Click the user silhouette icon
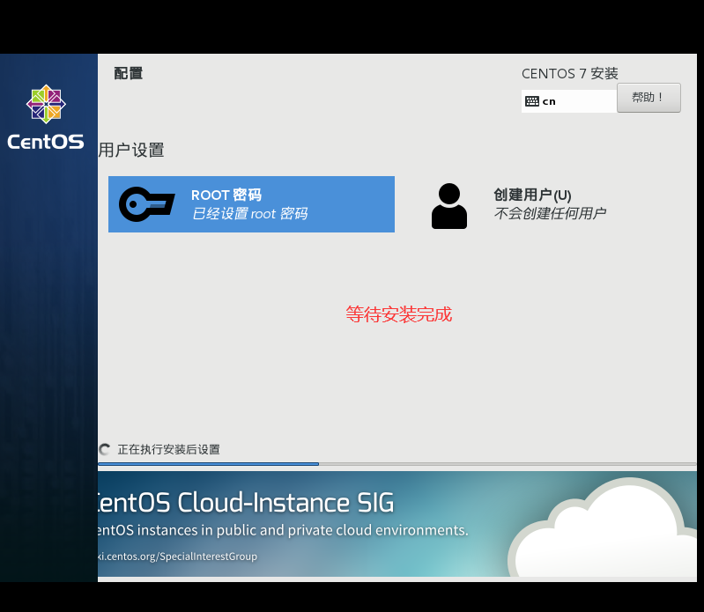Viewport: 704px width, 612px height. (449, 206)
